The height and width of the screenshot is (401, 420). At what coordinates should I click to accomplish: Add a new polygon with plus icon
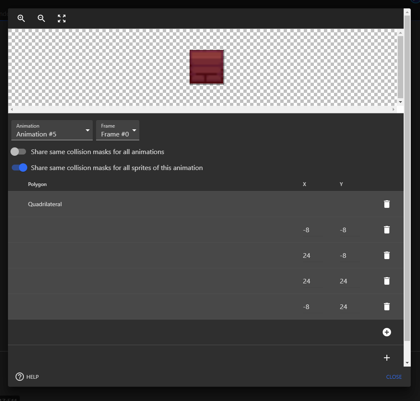click(x=386, y=358)
